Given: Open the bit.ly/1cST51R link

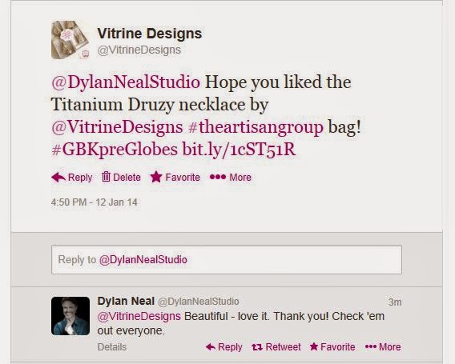Looking at the screenshot, I should (x=239, y=150).
